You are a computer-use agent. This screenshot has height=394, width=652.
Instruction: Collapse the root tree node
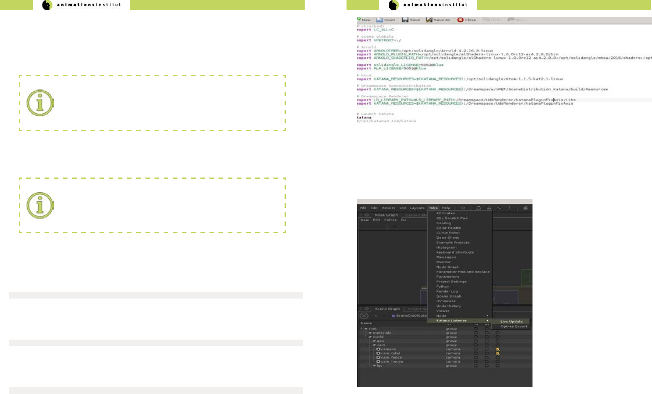point(366,329)
